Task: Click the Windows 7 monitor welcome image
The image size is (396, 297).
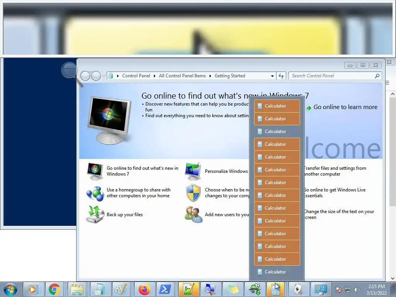Action: [109, 120]
